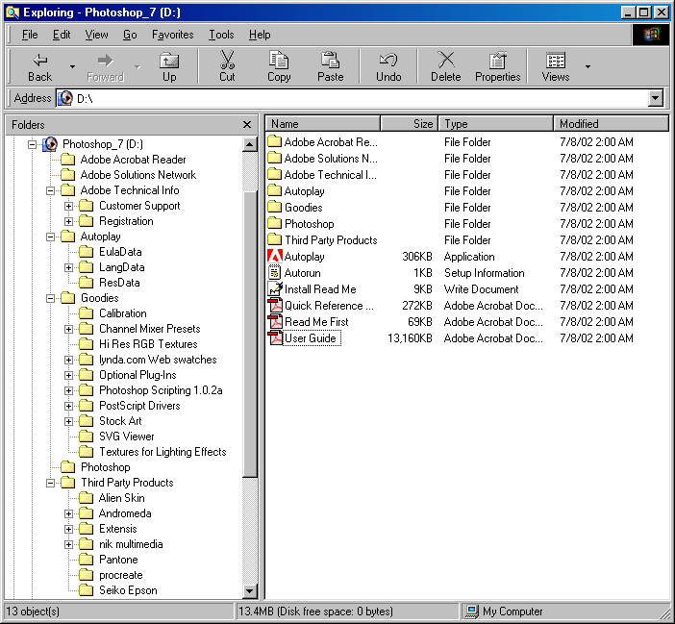Collapse the Third Party Products tree node
This screenshot has width=675, height=624.
(50, 483)
